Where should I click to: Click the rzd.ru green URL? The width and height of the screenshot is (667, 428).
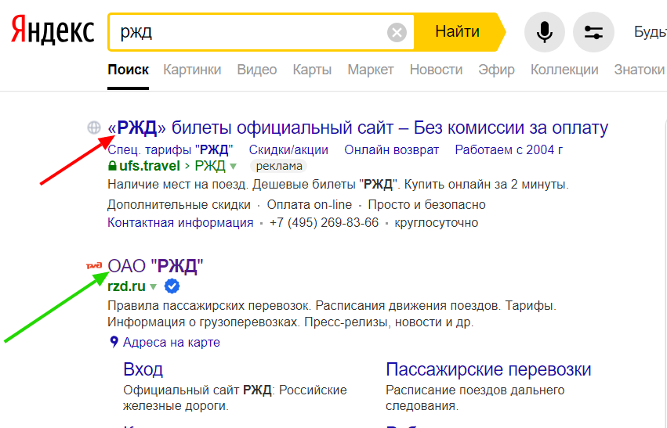coord(126,286)
